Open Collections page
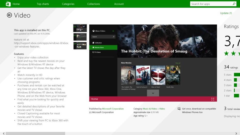Viewport: 240px width, 135px height. click(x=93, y=4)
